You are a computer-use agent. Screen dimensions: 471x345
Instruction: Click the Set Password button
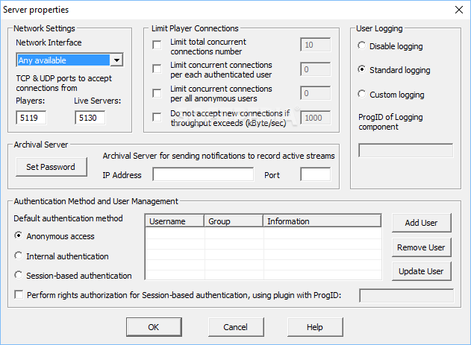tap(51, 167)
